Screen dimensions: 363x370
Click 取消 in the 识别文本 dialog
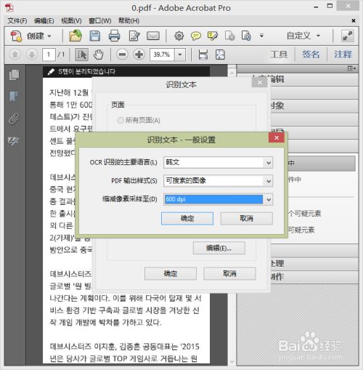tap(229, 274)
